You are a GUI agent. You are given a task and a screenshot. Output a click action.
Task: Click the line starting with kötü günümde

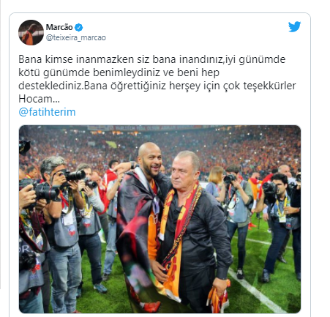(119, 72)
